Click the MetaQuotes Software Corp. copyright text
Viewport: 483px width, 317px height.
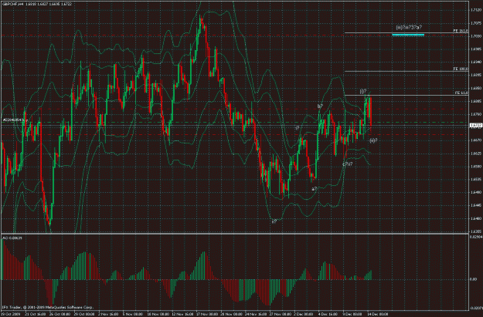47,307
